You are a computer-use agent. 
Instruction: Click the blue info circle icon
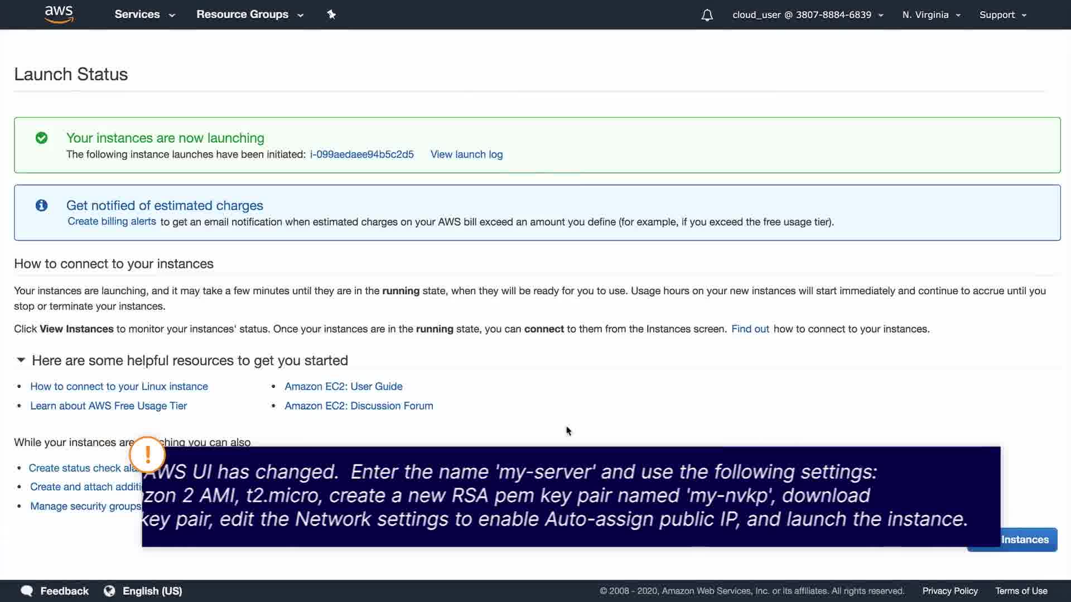click(41, 205)
